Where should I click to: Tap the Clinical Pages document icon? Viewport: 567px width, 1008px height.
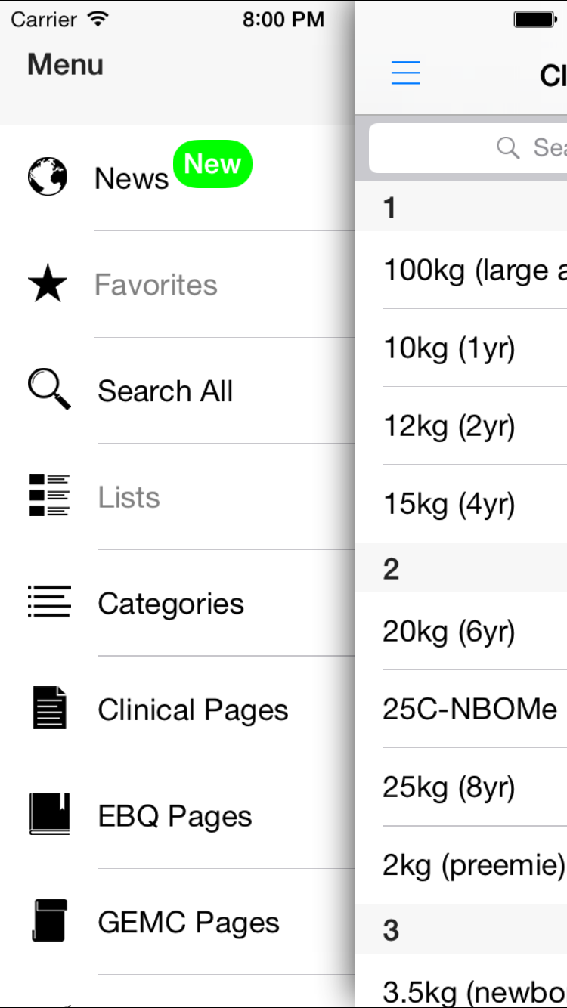49,708
